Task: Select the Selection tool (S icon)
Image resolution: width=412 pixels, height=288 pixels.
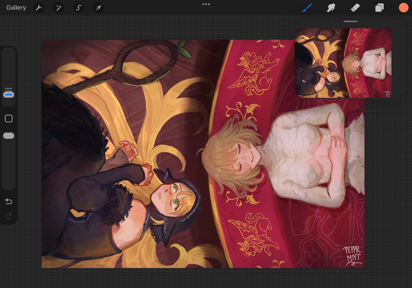Action: coord(79,8)
